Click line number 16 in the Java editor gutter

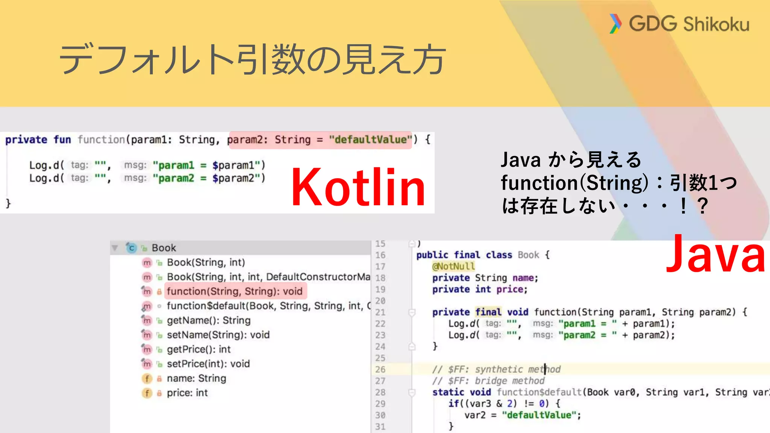click(380, 255)
